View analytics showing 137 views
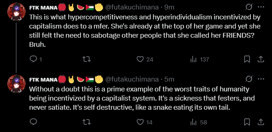The width and height of the screenshot is (272, 132). point(199,60)
